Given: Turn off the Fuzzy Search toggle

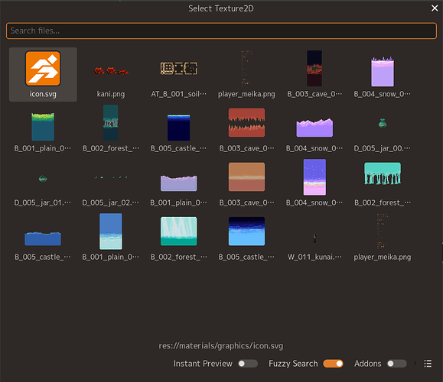Looking at the screenshot, I should [333, 364].
